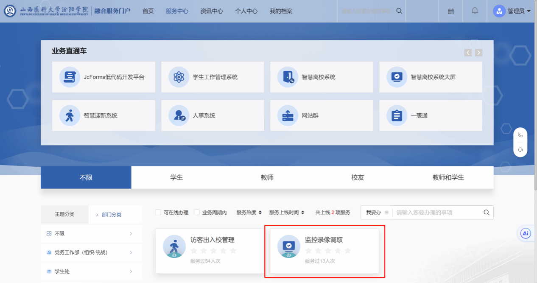Click the notification bell icon
The width and height of the screenshot is (537, 283).
(x=475, y=11)
